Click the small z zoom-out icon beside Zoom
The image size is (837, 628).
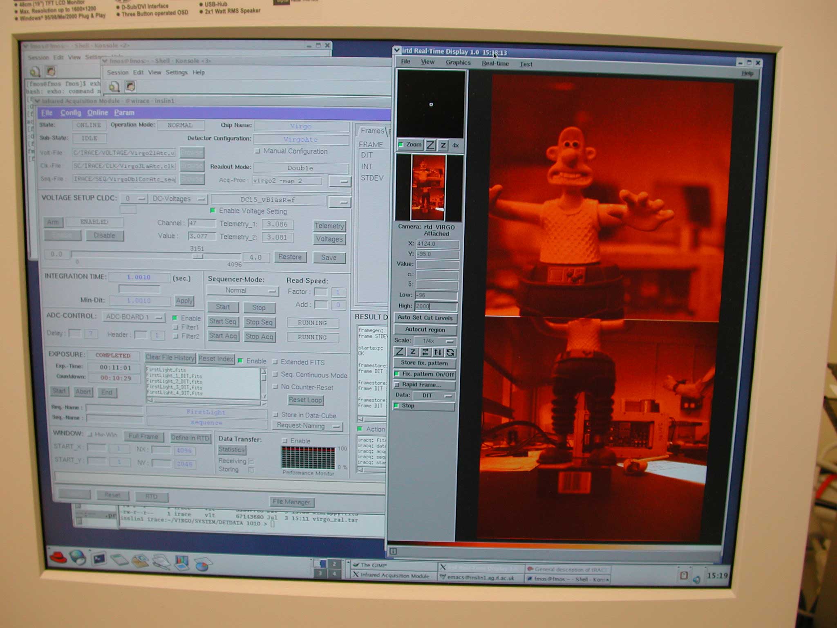tap(443, 145)
